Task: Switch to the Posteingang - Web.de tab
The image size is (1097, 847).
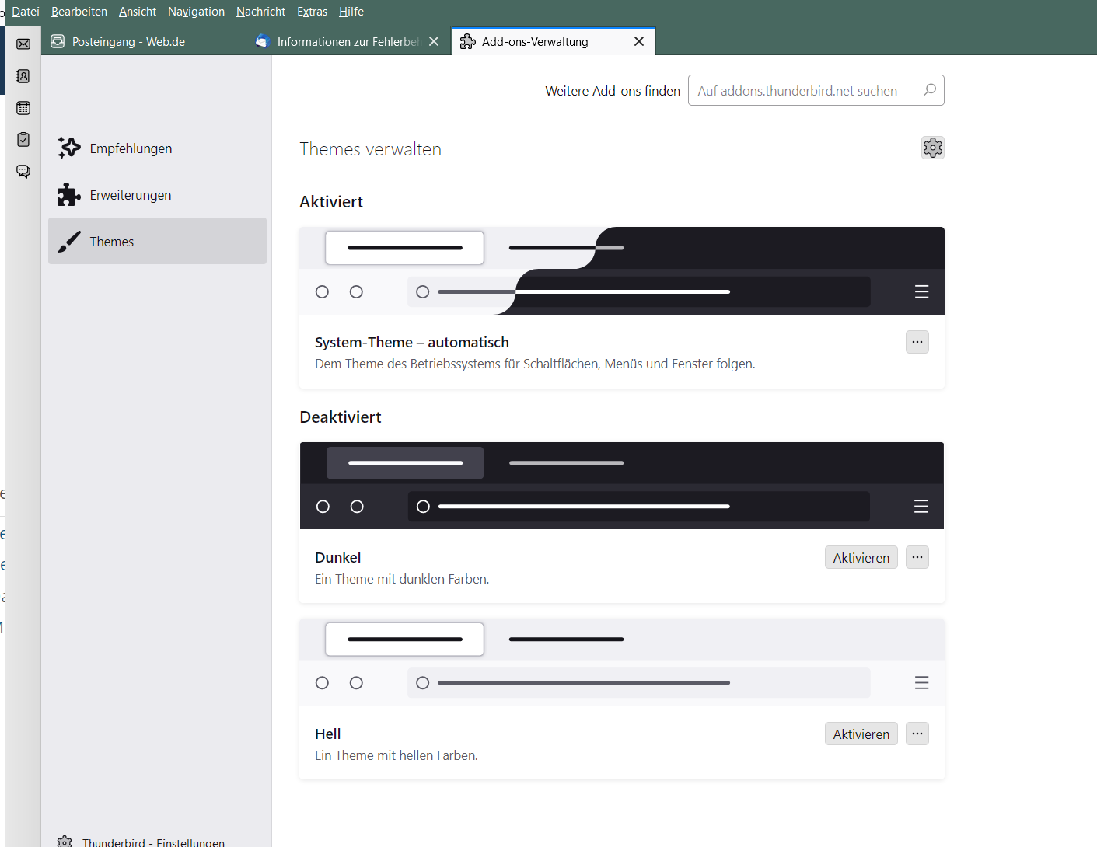Action: tap(128, 42)
